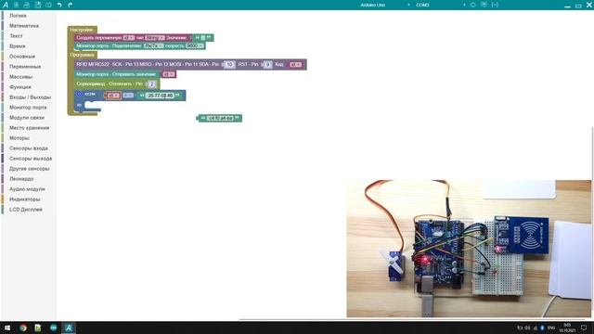Open the Место хранения block category
This screenshot has width=594, height=334.
pos(29,128)
